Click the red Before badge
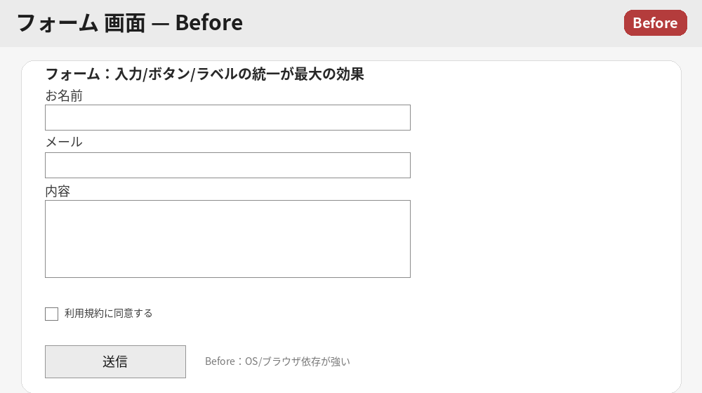Viewport: 702px width, 393px height. pos(655,22)
